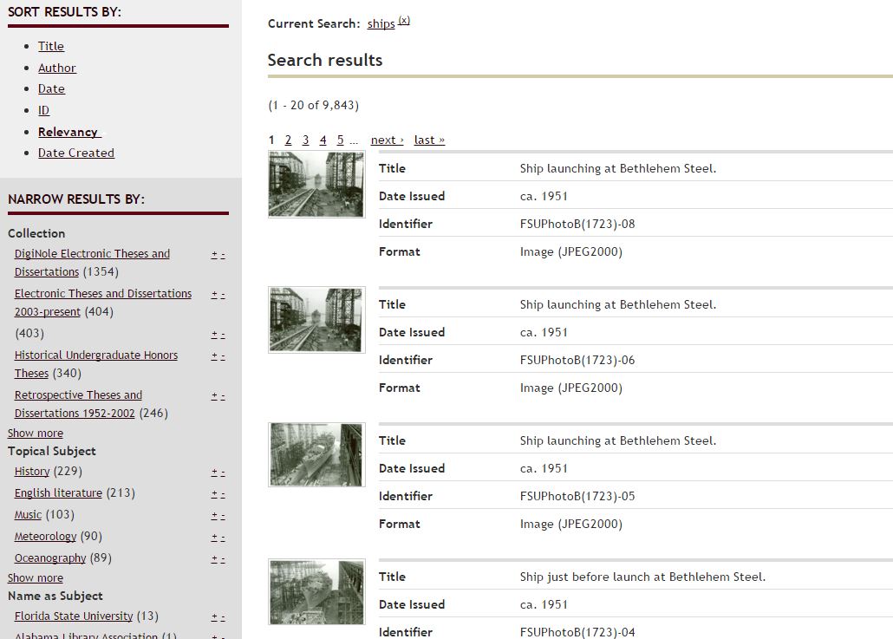Sort results by Relevancy

[68, 132]
